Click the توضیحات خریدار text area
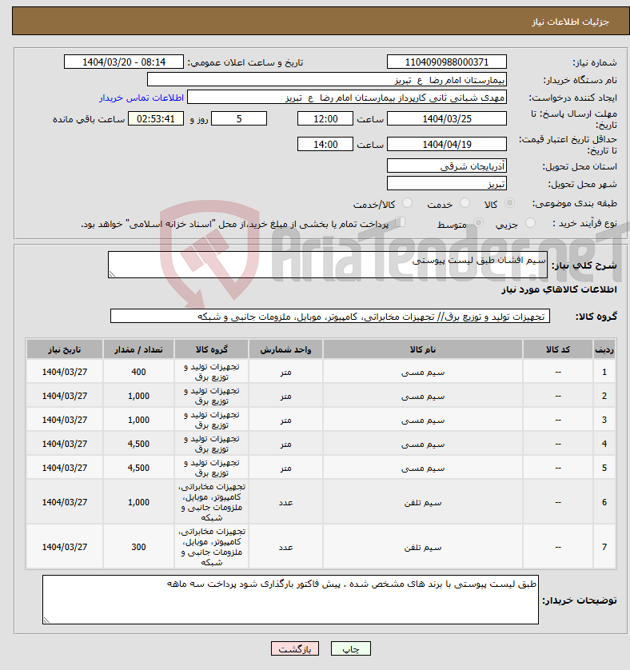The width and height of the screenshot is (630, 670). (290, 600)
